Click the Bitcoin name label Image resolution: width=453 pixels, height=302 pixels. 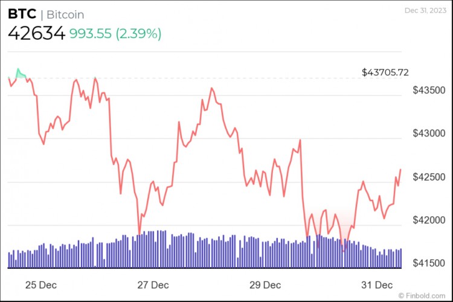coord(65,14)
